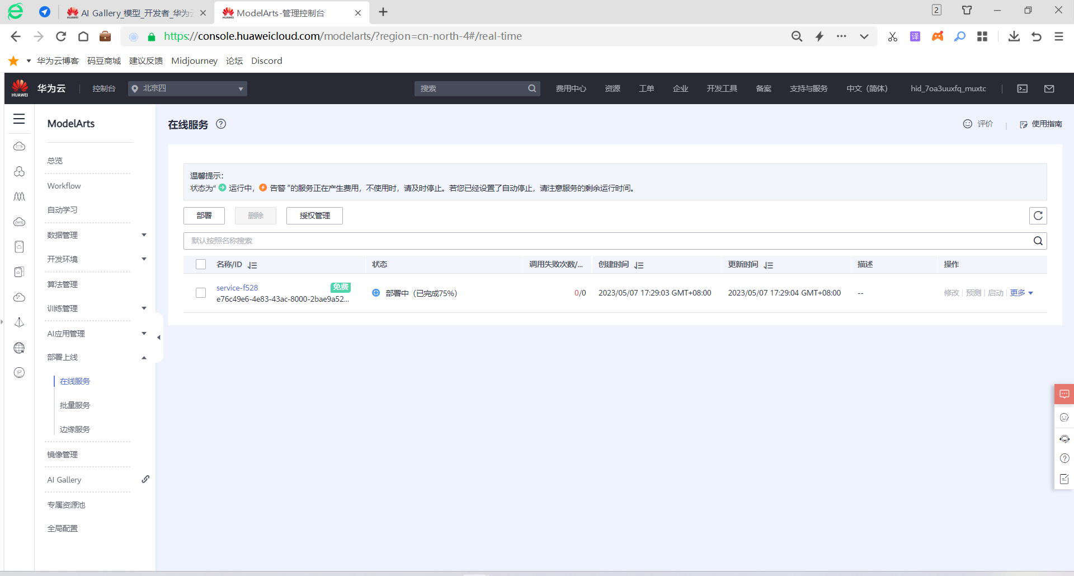Click the 部署 button

[204, 216]
